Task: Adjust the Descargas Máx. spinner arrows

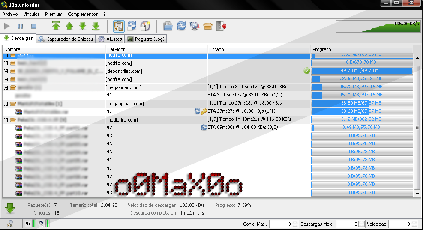Action: click(361, 224)
